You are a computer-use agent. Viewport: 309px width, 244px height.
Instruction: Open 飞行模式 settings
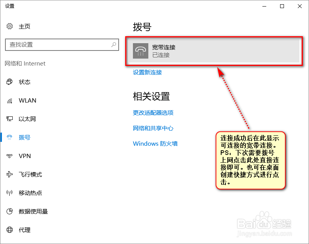click(x=30, y=175)
